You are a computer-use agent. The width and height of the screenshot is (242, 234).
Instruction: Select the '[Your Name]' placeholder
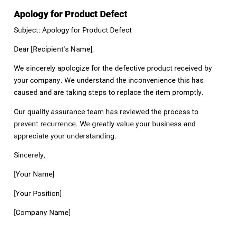(34, 174)
